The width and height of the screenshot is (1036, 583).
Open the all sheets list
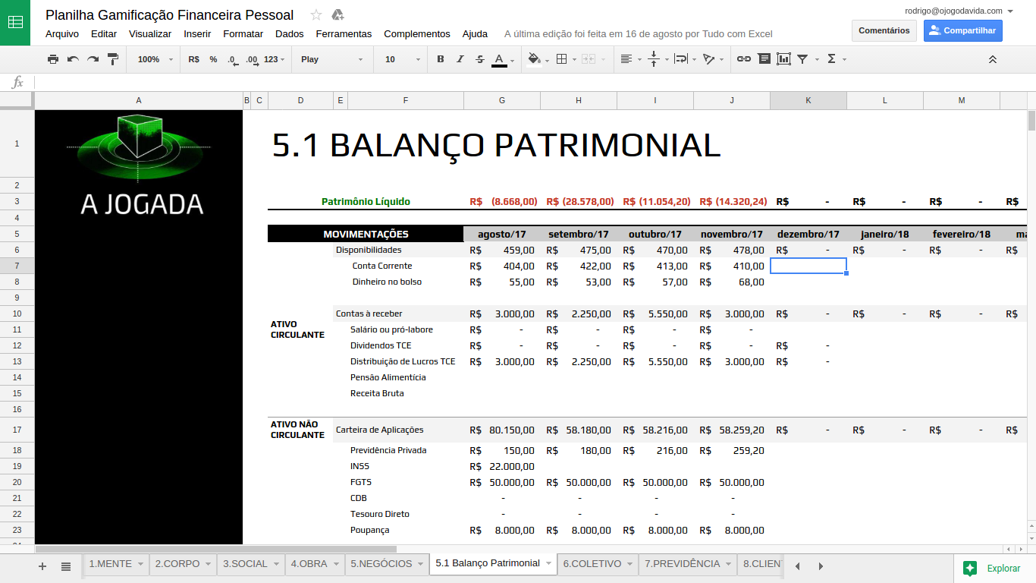tap(66, 566)
